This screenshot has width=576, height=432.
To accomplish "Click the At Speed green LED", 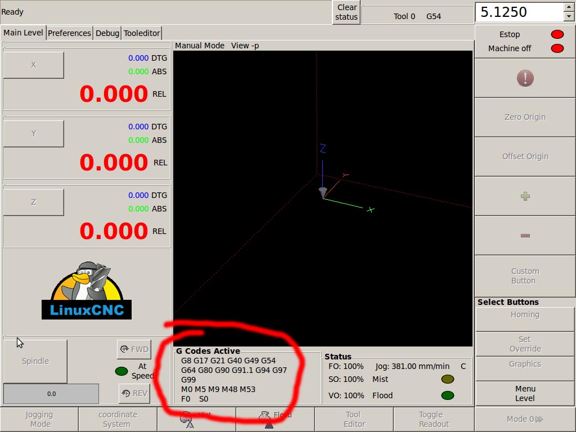I will pos(121,371).
